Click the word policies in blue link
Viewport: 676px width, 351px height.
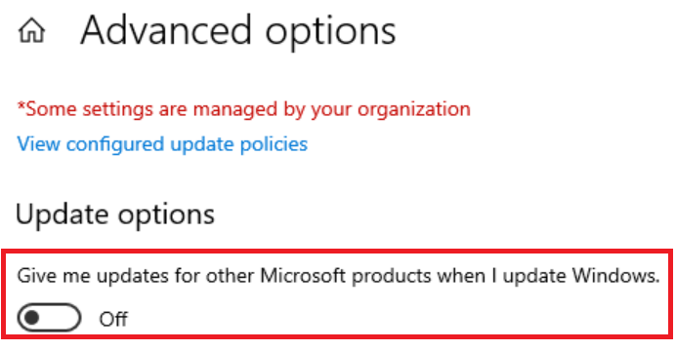point(274,144)
